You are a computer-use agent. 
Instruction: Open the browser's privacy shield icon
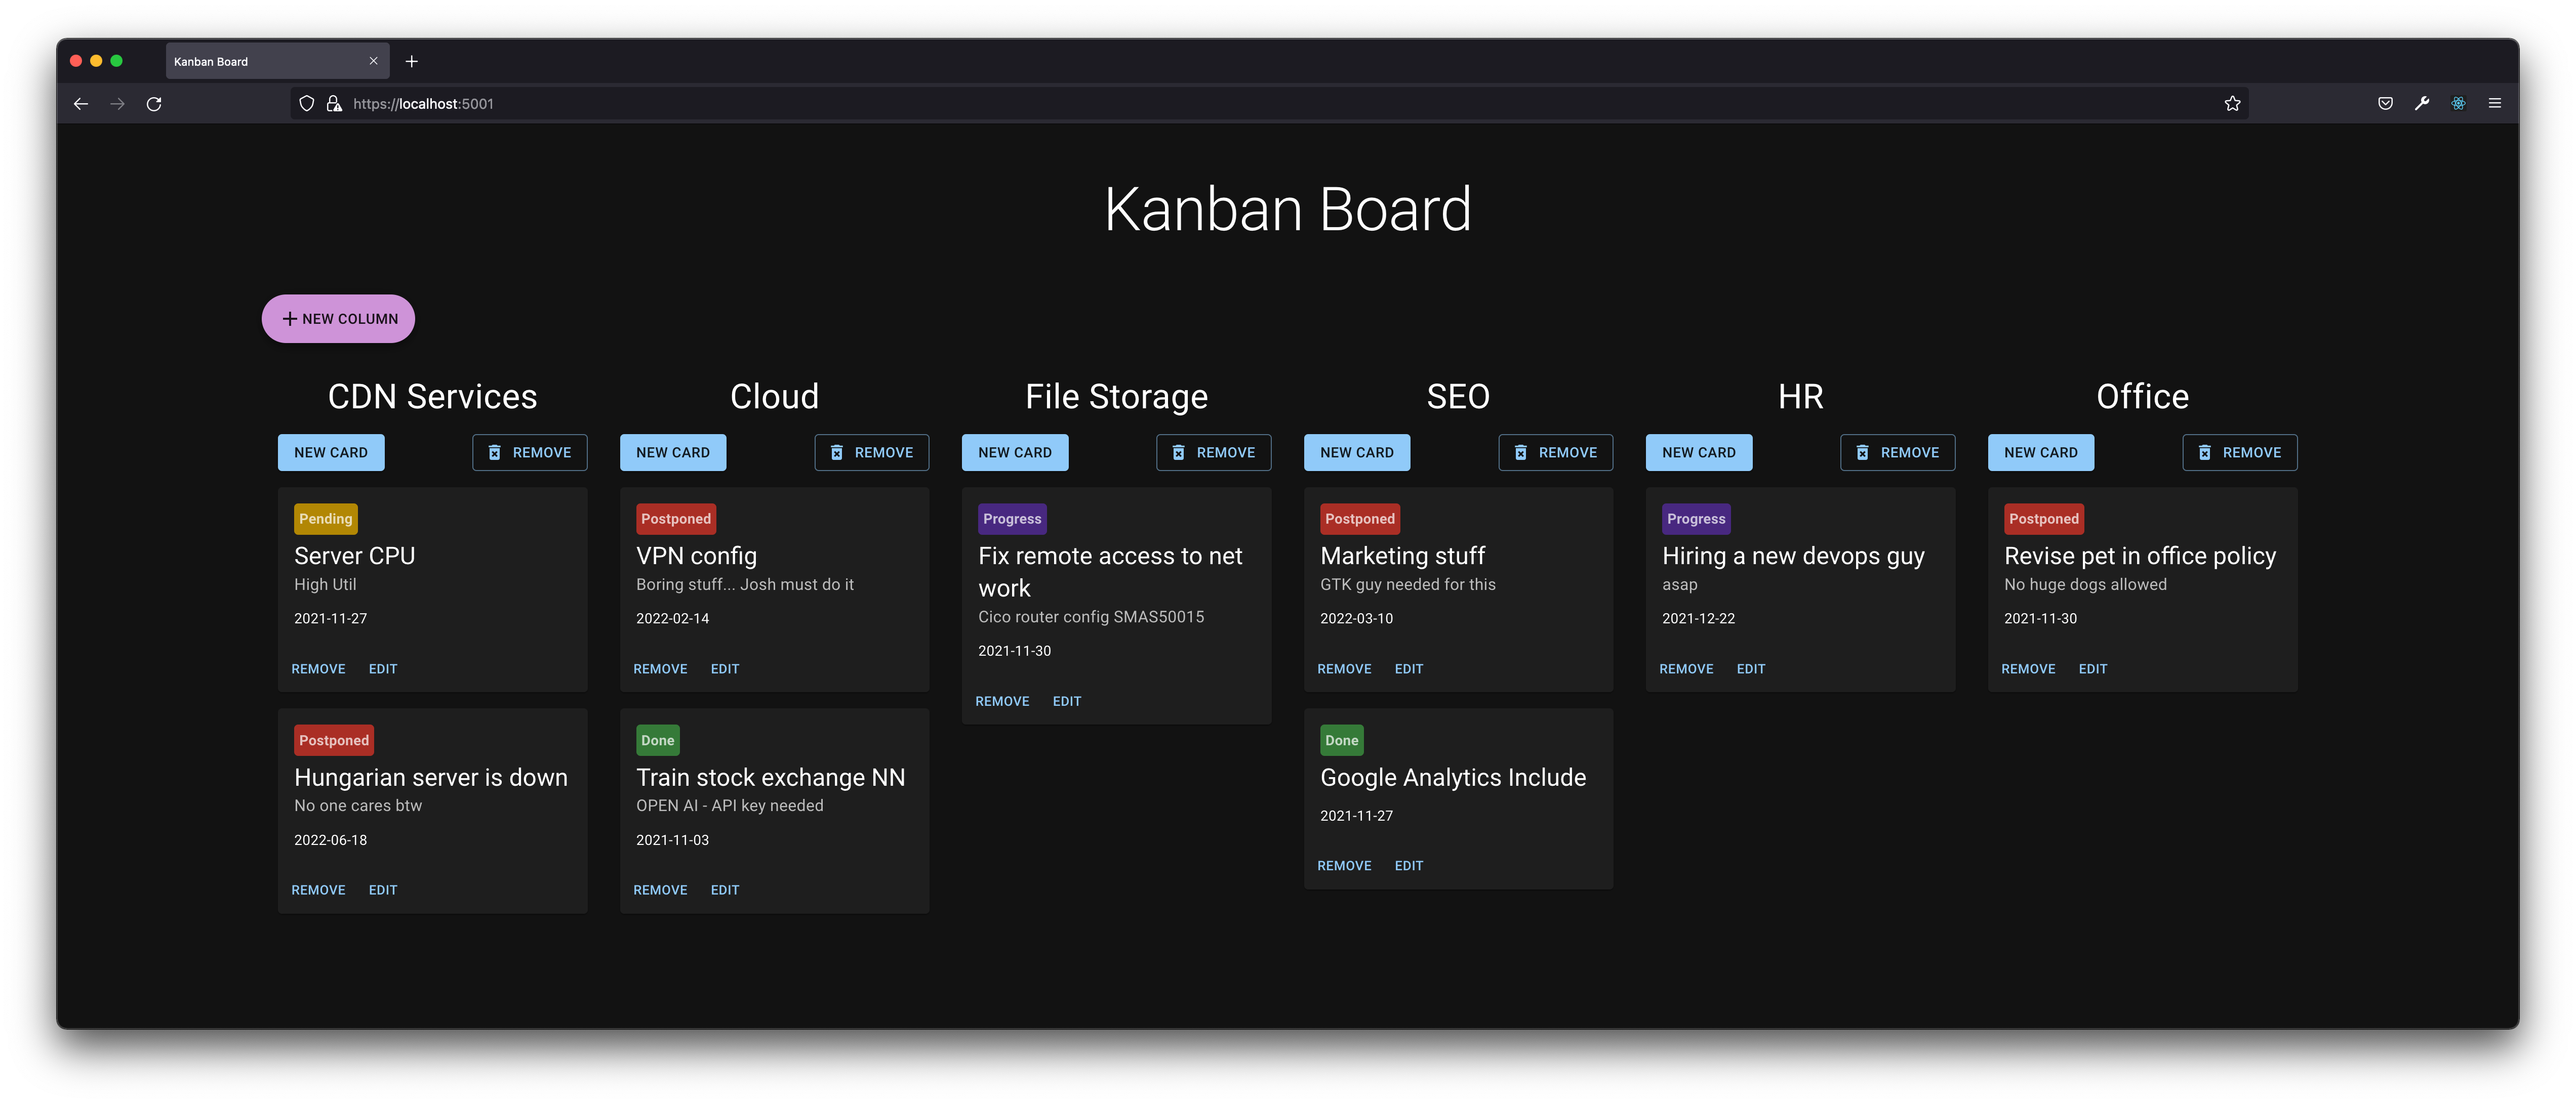pyautogui.click(x=306, y=103)
